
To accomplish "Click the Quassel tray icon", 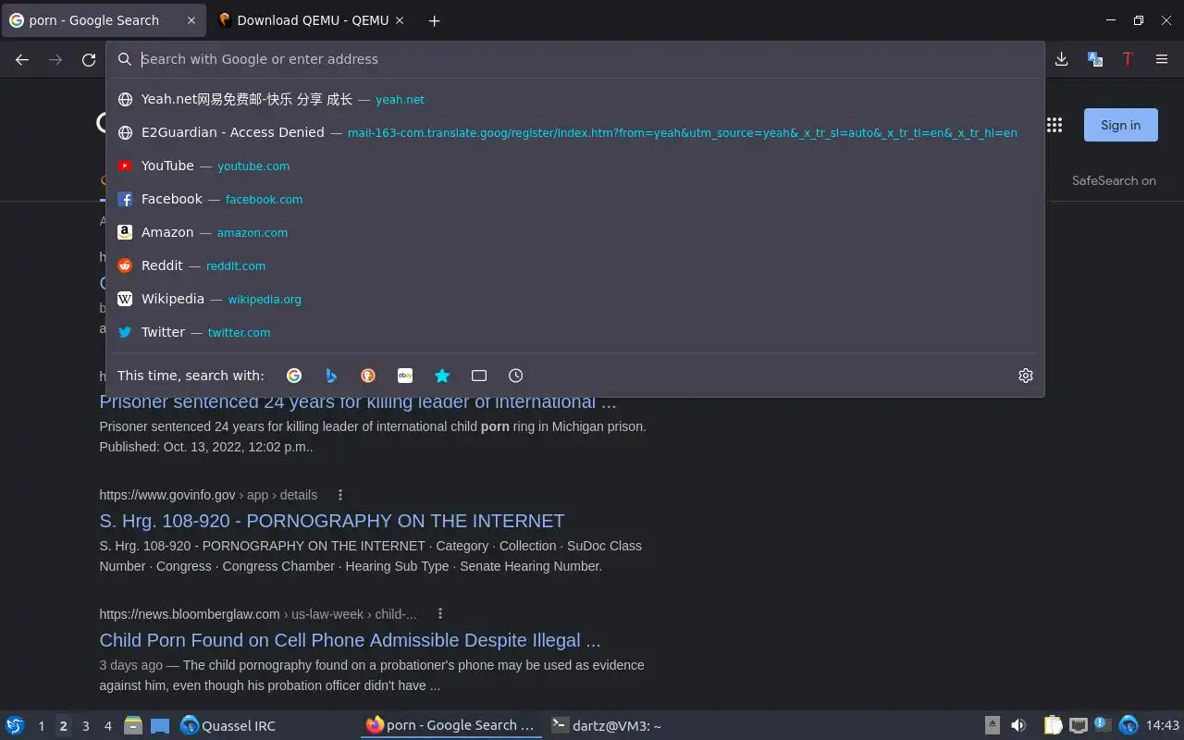I will tap(1128, 725).
